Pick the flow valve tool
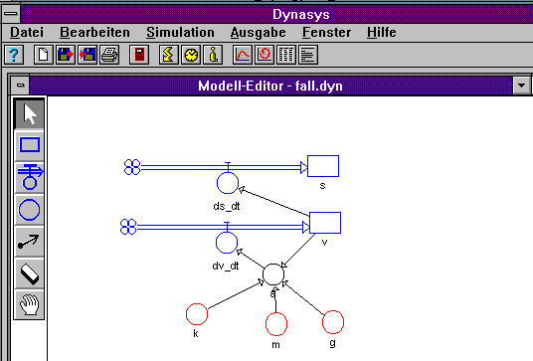The image size is (533, 361). (x=29, y=177)
